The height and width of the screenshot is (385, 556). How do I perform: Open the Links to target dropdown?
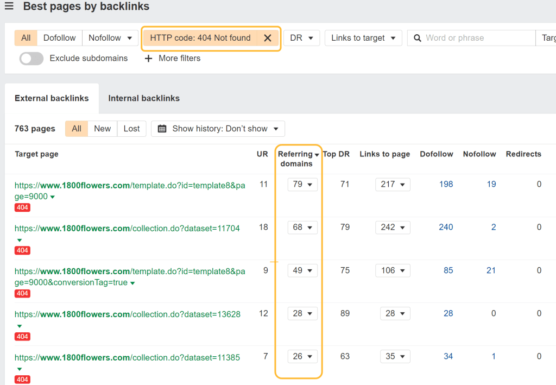click(x=363, y=37)
